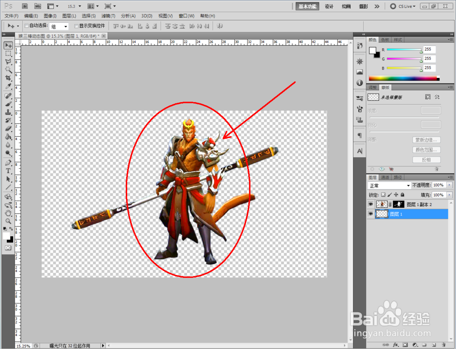This screenshot has height=349, width=456.
Task: Open the Info panel icon
Action: 360,83
